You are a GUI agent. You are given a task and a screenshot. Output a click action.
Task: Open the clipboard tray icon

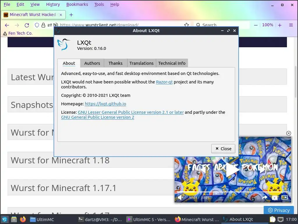272,219
